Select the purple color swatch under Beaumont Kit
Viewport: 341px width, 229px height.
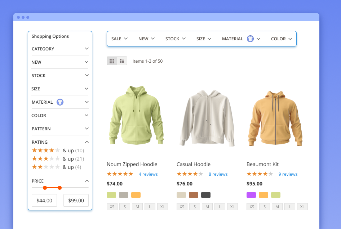252,194
